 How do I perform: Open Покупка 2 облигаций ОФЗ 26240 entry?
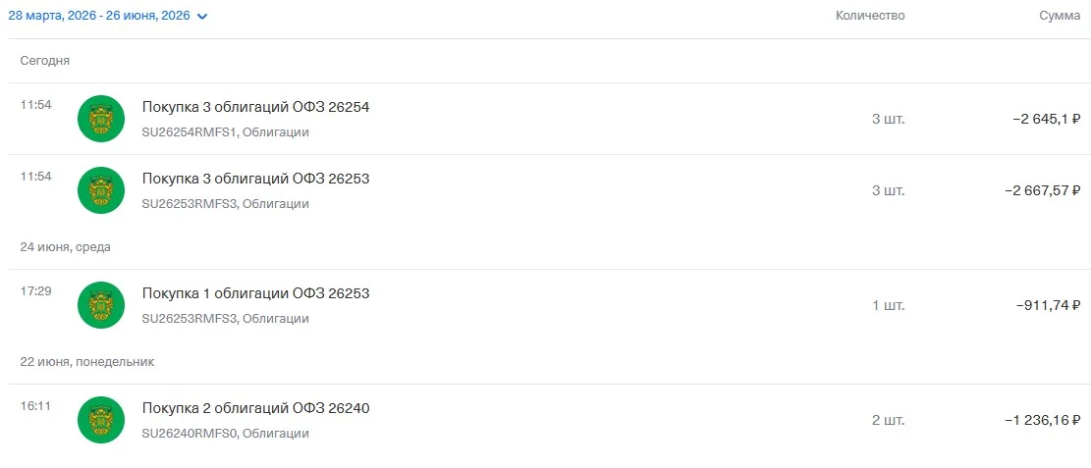(546, 420)
